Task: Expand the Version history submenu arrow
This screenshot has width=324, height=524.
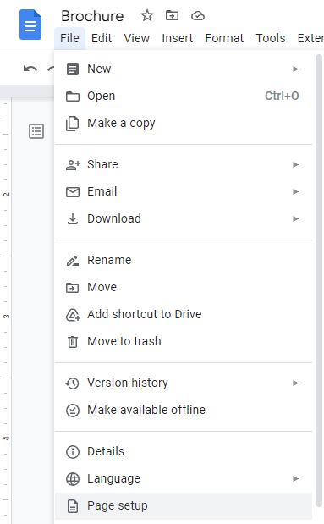Action: (295, 383)
